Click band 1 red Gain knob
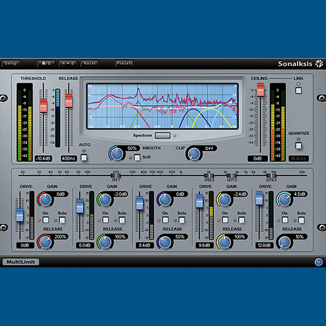 pyautogui.click(x=45, y=200)
